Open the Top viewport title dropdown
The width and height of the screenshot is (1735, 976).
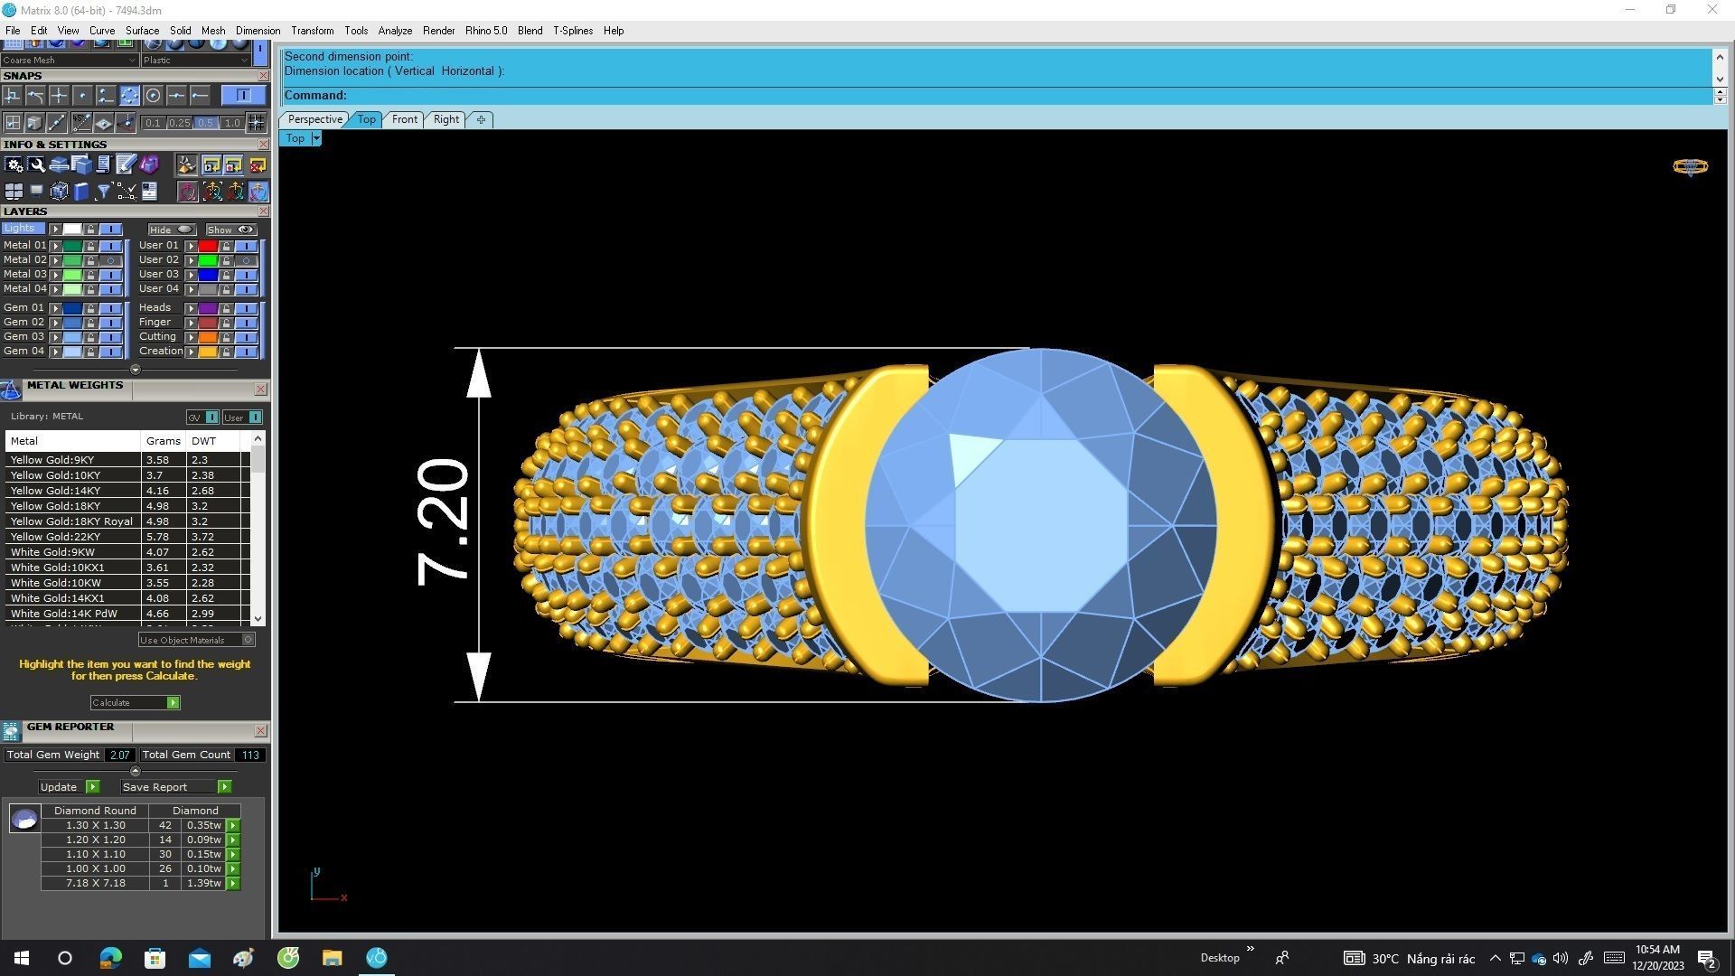coord(316,138)
